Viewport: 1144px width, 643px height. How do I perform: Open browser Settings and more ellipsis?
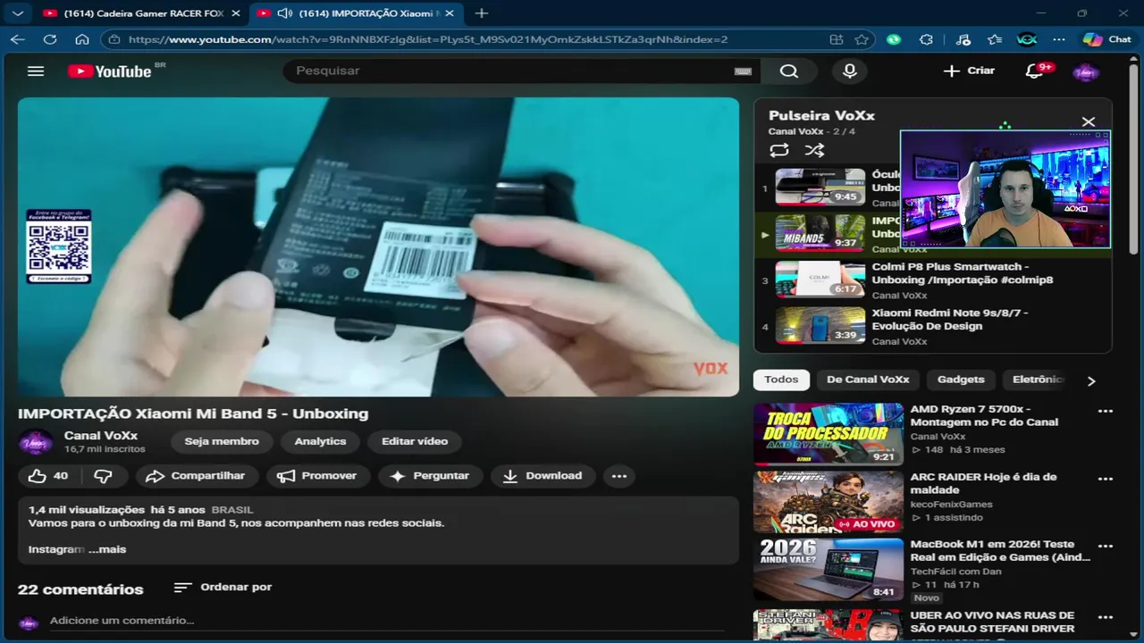coord(1059,39)
